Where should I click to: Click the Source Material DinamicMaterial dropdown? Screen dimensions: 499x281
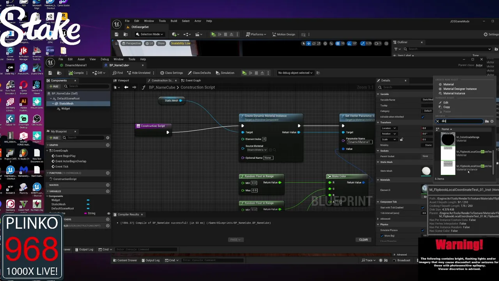tap(257, 150)
